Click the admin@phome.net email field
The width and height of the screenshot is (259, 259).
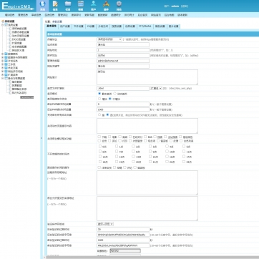coord(123,61)
